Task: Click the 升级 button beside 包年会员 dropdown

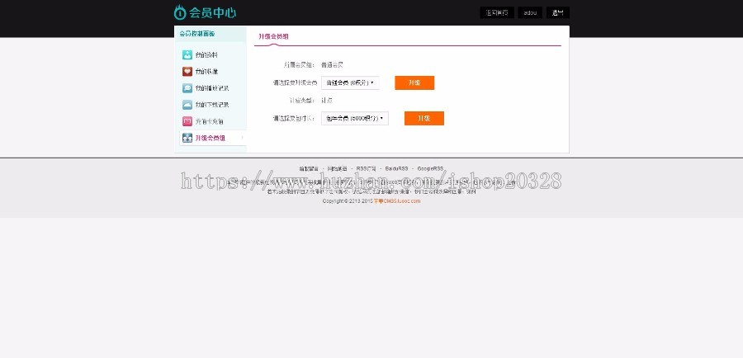Action: [x=424, y=119]
